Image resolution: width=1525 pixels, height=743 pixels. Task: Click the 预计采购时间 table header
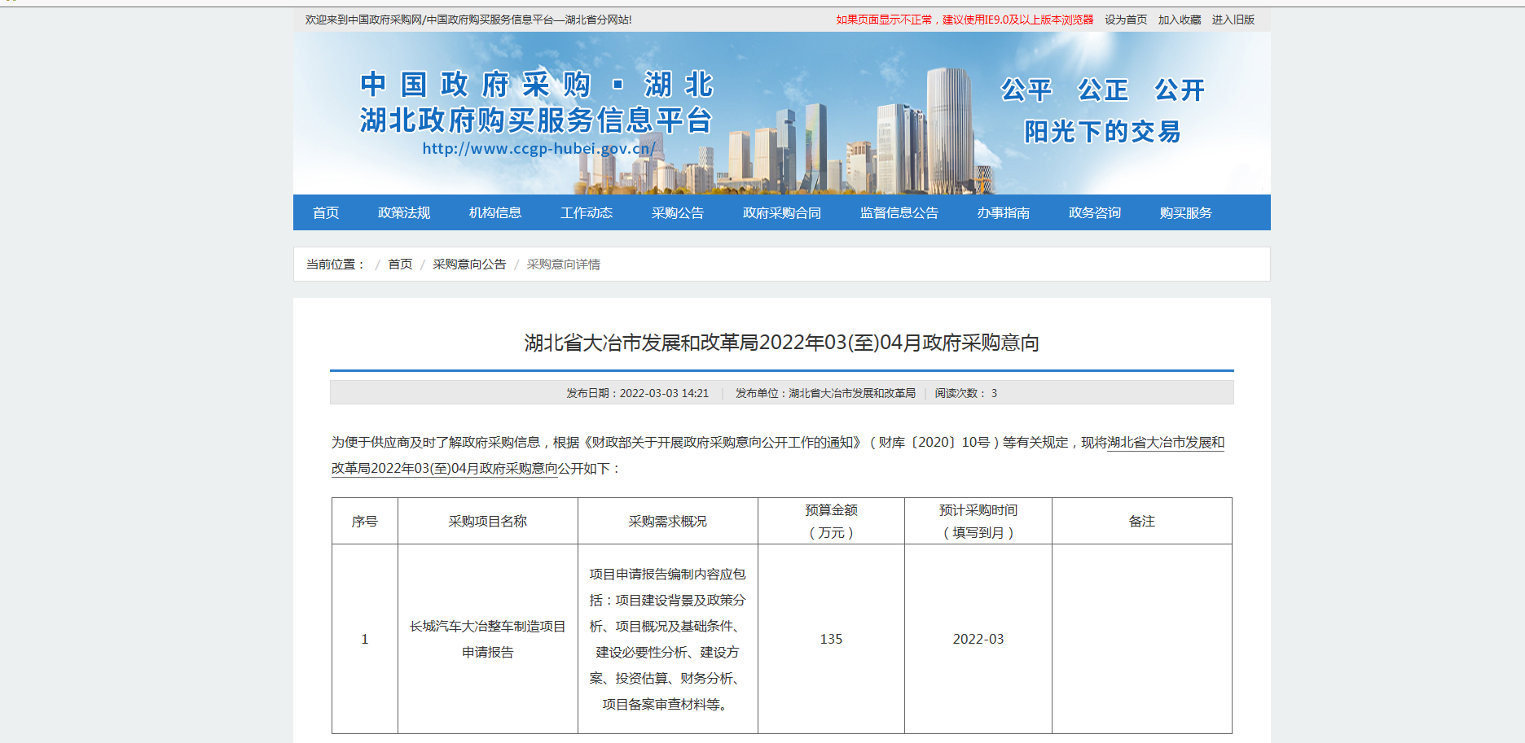tap(978, 521)
